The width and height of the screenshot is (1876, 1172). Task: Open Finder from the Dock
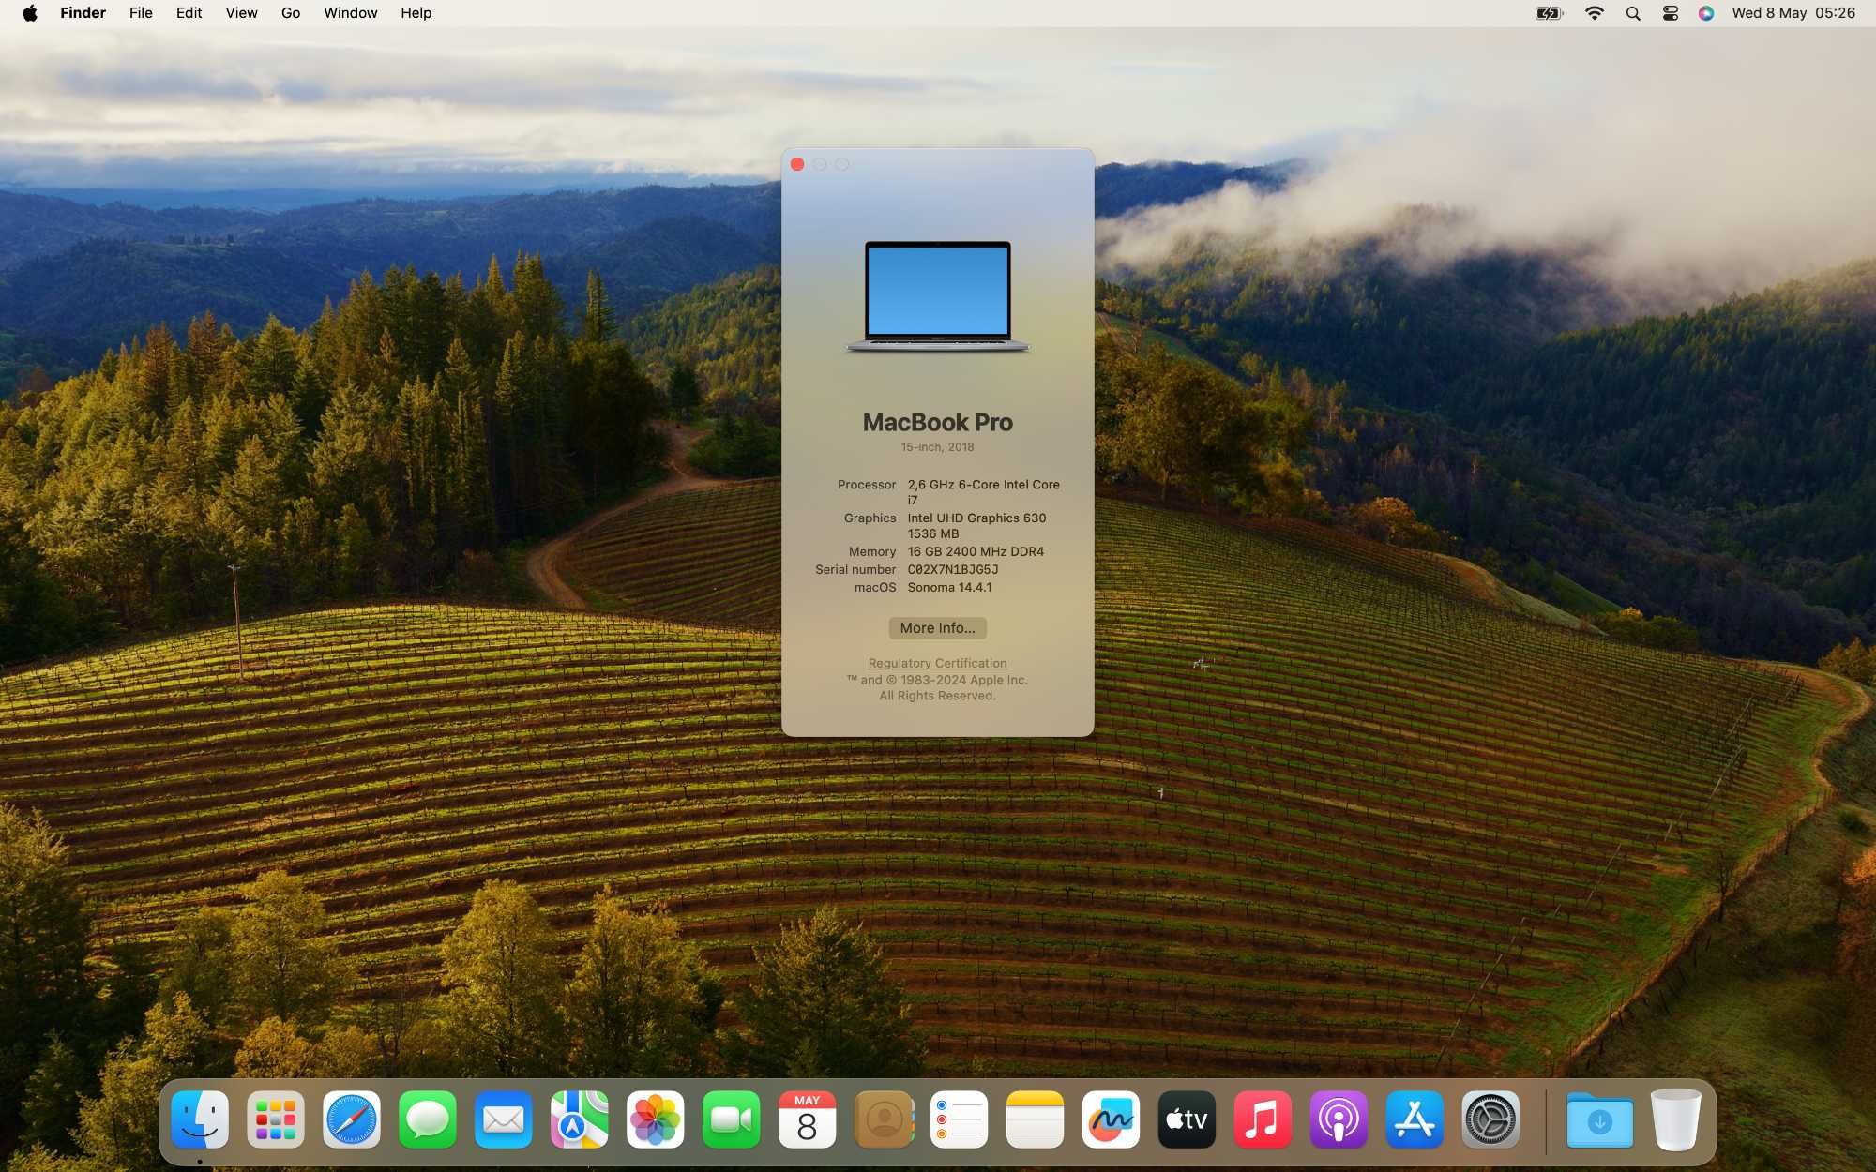click(200, 1119)
